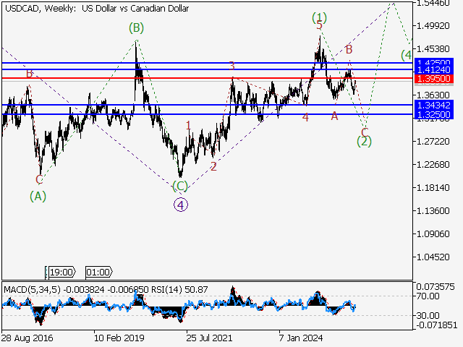Click the circled purple wave 4 label
The image size is (463, 347).
(x=181, y=204)
